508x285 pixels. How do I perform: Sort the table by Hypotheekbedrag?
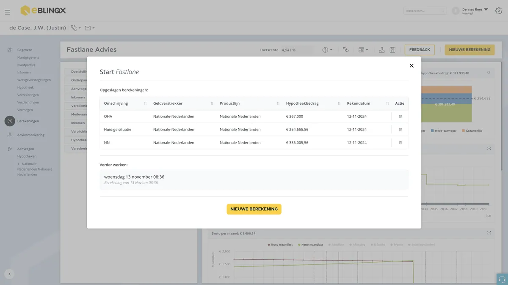[x=339, y=103]
